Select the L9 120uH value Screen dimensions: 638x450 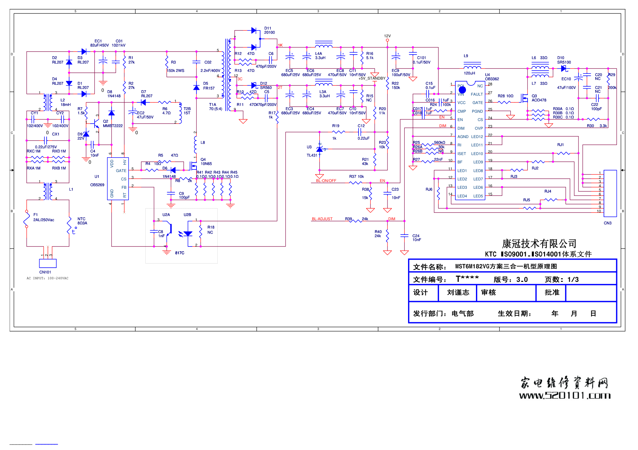tap(469, 73)
